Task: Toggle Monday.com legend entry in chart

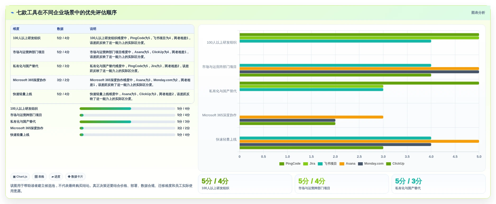Action: (x=371, y=164)
